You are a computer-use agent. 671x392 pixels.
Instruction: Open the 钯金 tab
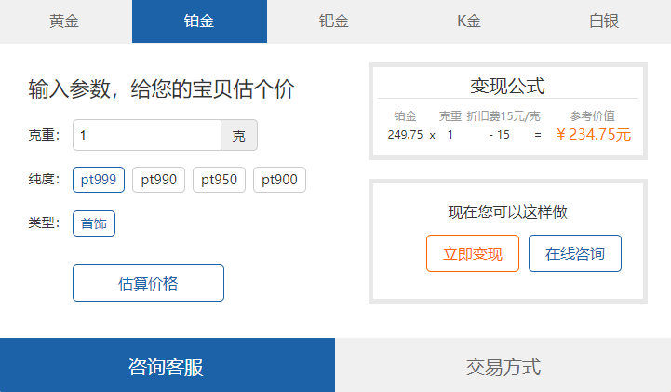pyautogui.click(x=334, y=21)
